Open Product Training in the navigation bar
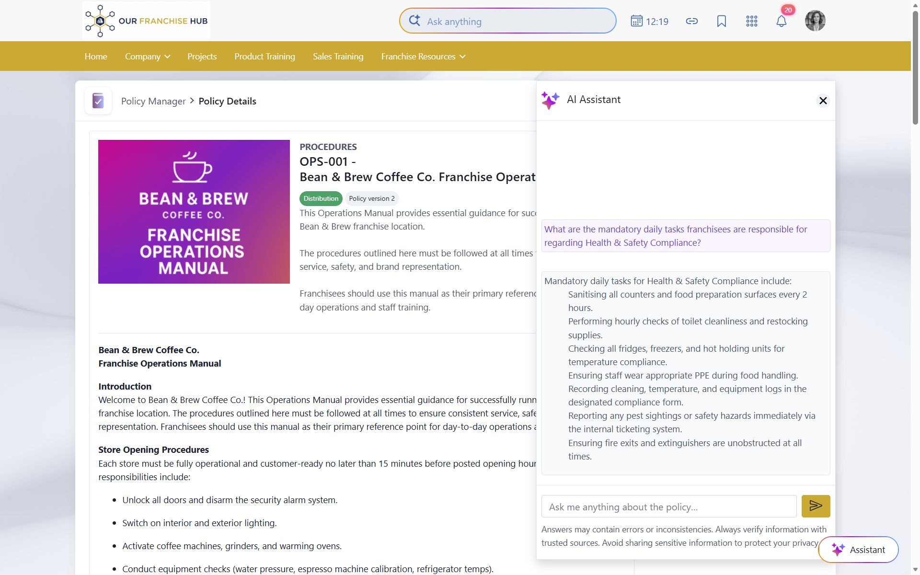Screen dimensions: 920x575 point(264,57)
